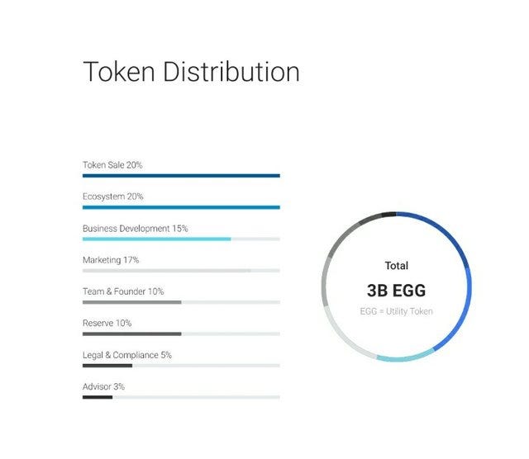529x459 pixels.
Task: Select the Team & Founder 10% label
Action: pos(123,291)
